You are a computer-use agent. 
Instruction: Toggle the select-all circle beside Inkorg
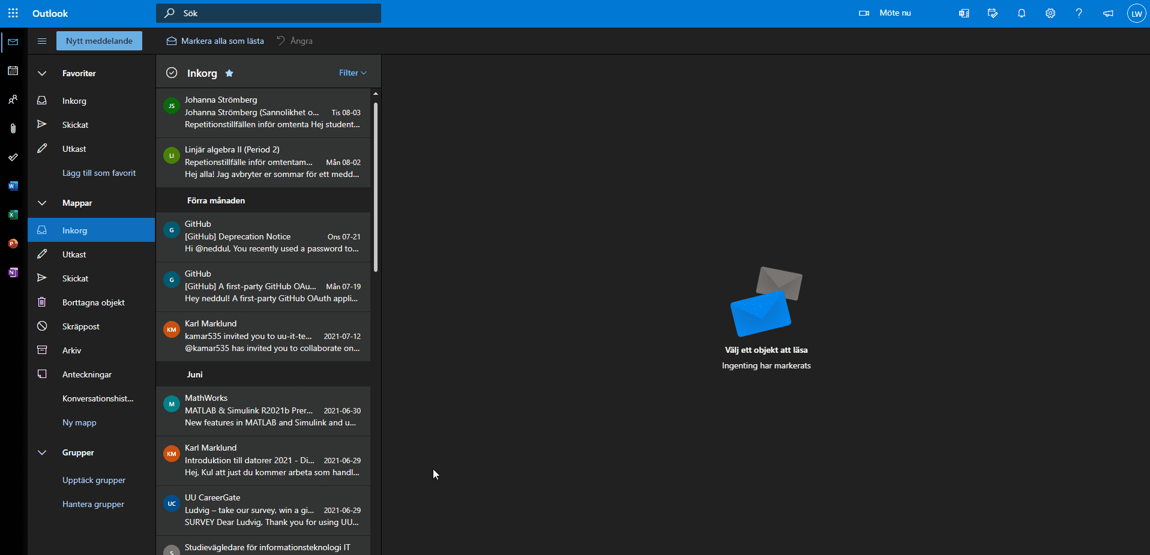click(172, 73)
